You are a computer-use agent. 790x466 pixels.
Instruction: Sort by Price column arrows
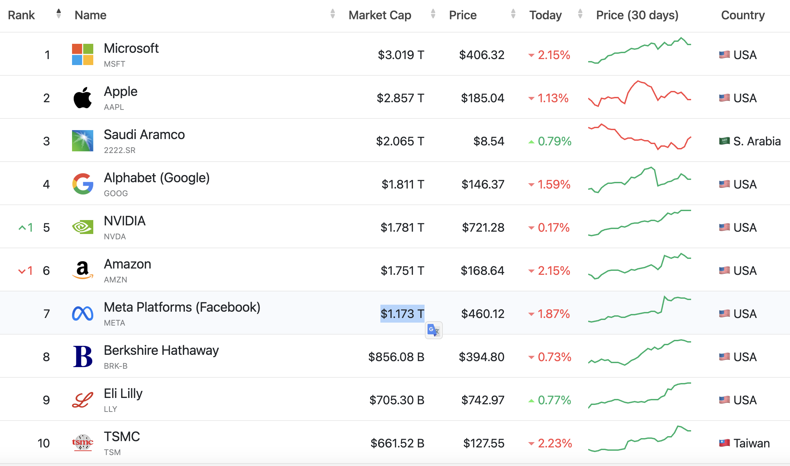point(513,14)
